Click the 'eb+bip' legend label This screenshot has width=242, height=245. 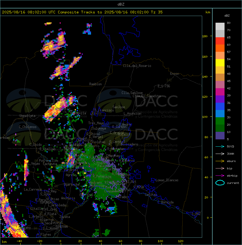coord(232,176)
